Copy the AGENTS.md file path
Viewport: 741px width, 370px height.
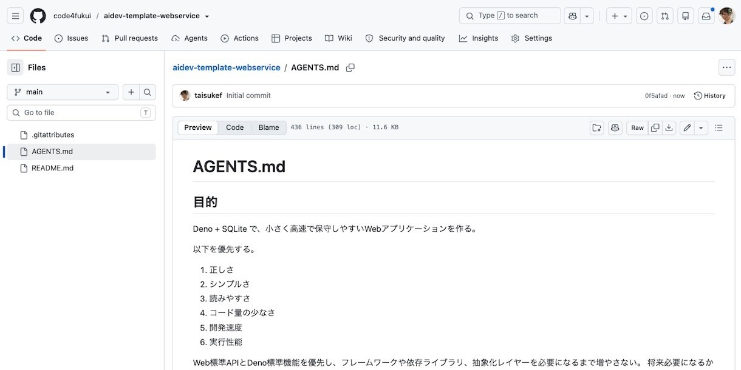tap(350, 68)
